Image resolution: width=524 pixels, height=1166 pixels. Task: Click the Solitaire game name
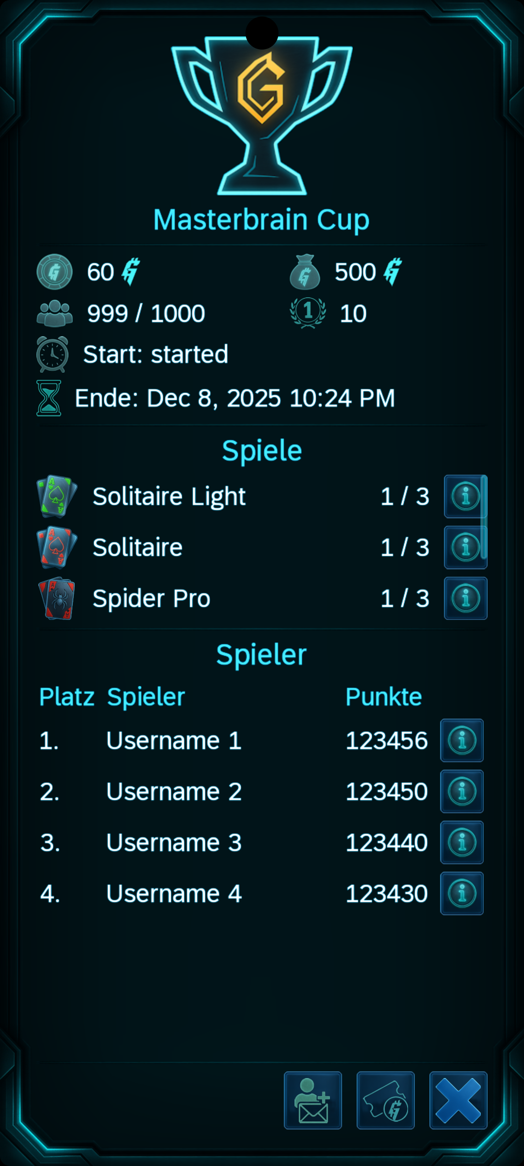[x=138, y=548]
